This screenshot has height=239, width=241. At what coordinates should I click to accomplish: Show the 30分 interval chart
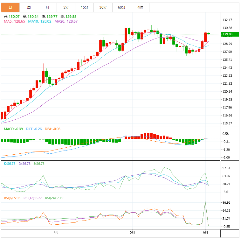click(103, 7)
